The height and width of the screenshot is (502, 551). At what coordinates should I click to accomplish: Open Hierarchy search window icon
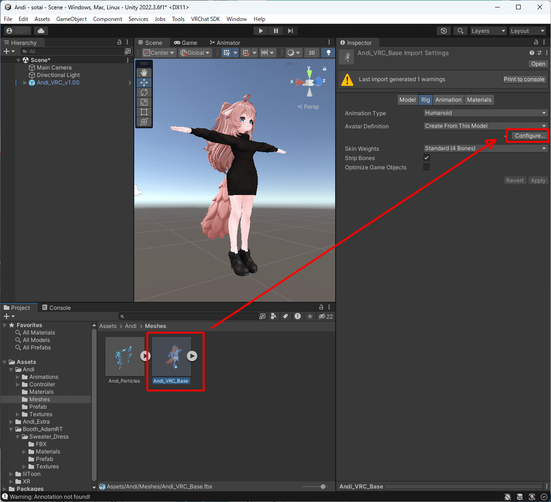point(128,51)
